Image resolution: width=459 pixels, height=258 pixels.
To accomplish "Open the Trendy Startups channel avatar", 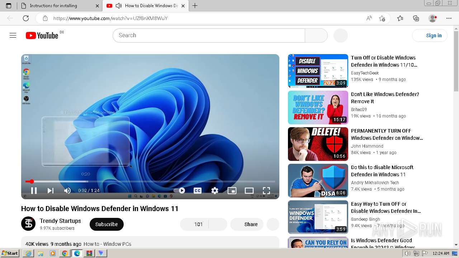I will coord(28,224).
